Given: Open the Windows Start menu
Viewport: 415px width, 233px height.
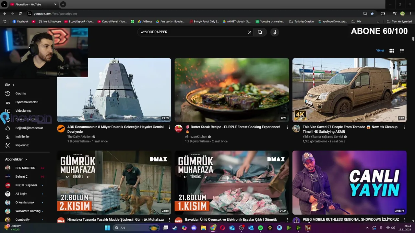Looking at the screenshot, I should pos(107,228).
